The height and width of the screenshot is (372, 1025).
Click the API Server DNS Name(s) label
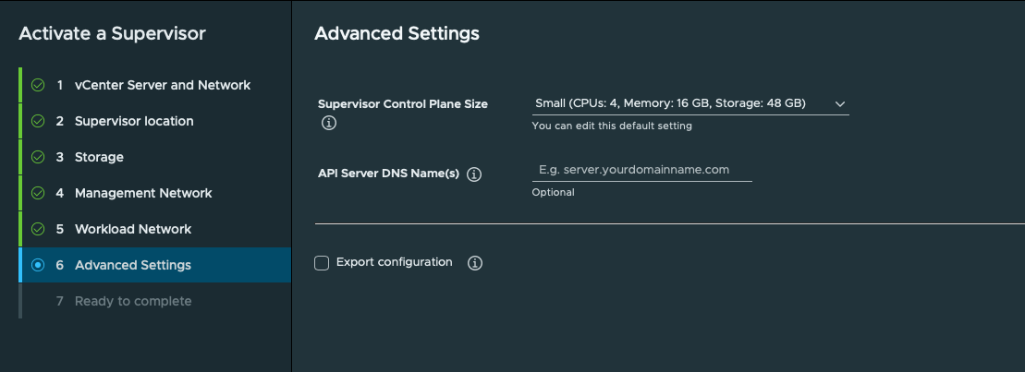pyautogui.click(x=388, y=174)
